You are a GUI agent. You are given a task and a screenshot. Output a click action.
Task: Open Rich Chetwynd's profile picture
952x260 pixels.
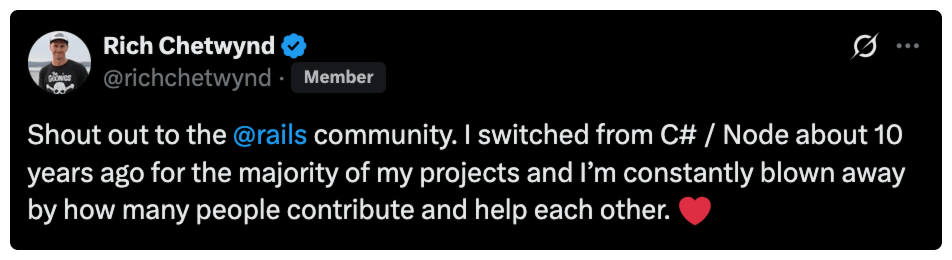click(59, 62)
